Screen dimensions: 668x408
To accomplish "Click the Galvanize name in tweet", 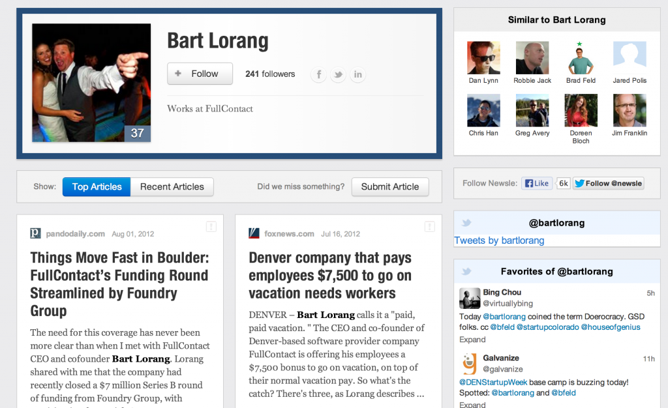I will point(501,358).
